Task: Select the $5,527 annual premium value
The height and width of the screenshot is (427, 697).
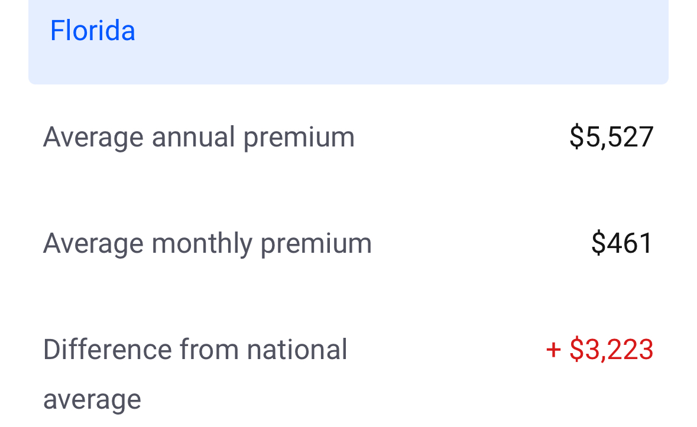Action: pos(611,137)
